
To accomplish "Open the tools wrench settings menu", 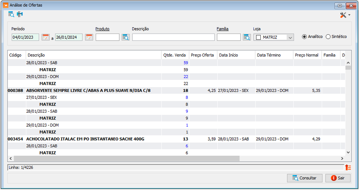I will coord(343,15).
